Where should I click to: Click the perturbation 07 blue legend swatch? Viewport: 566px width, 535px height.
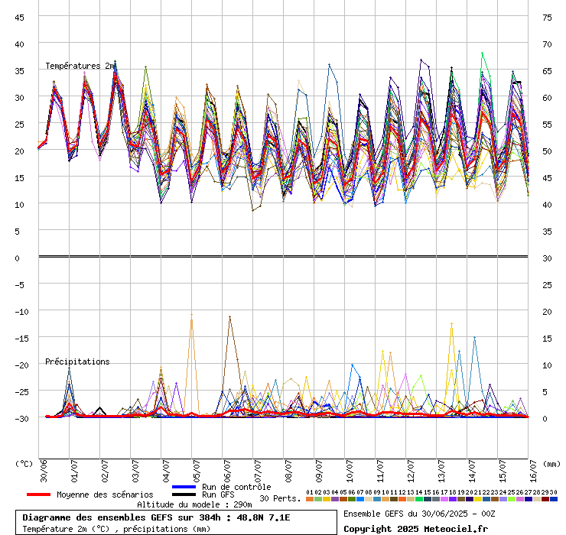pos(360,499)
